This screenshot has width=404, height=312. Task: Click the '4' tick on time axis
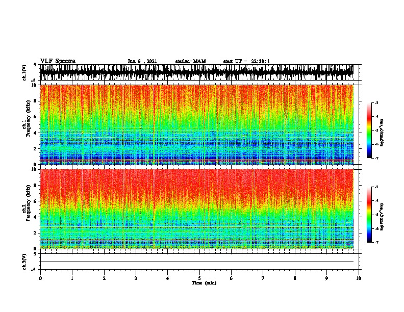coord(168,278)
